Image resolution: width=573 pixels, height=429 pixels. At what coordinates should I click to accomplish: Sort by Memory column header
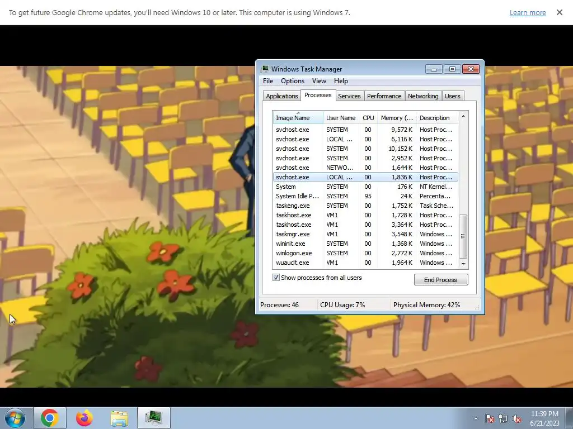point(397,118)
